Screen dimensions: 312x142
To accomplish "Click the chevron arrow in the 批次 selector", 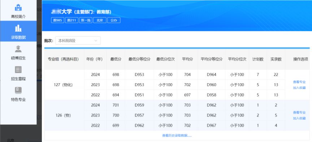I will click(96, 40).
